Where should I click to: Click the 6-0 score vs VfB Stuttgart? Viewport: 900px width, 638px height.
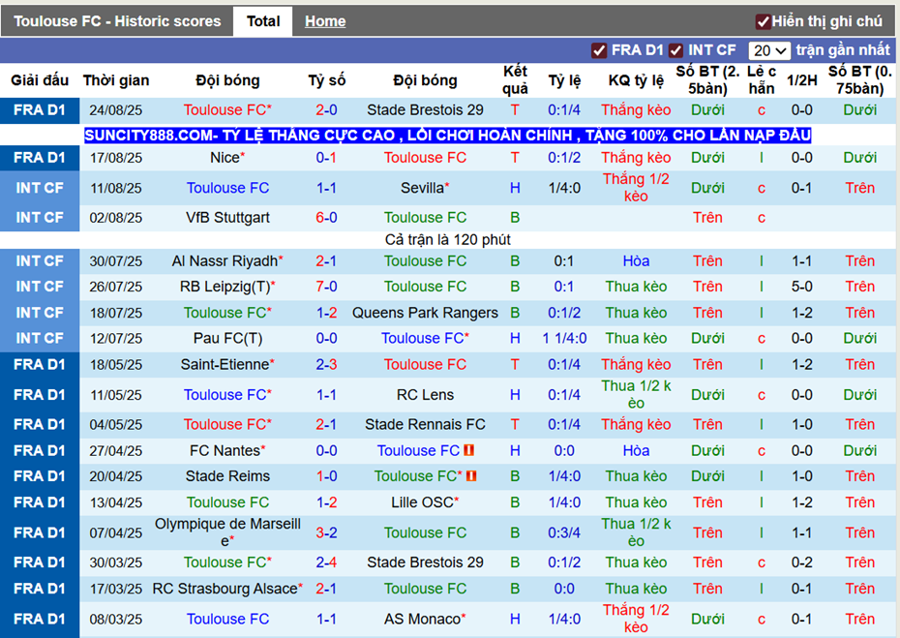[326, 218]
